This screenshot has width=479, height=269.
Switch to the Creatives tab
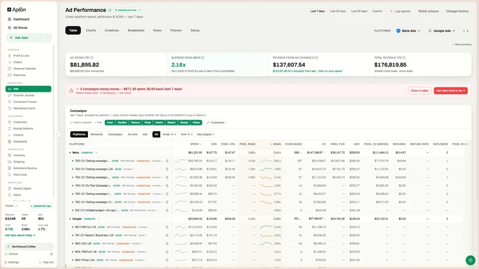[112, 30]
